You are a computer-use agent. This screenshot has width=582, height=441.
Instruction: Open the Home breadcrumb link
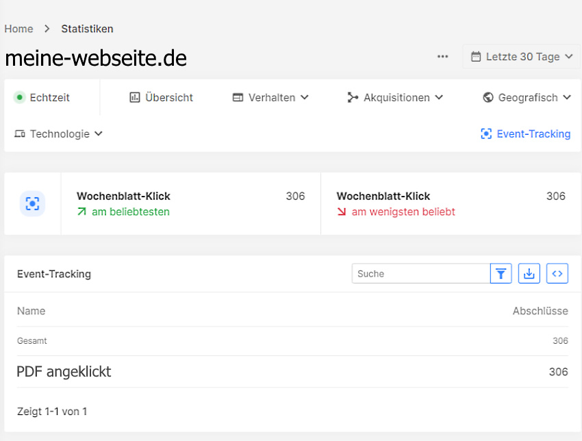click(18, 29)
